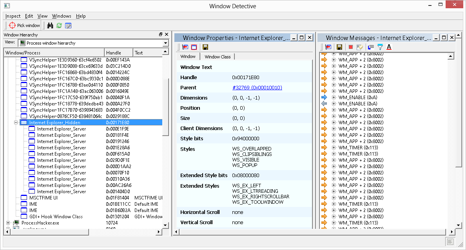The image size is (466, 250).
Task: Minimize the Window Properties subwindow
Action: pyautogui.click(x=294, y=38)
